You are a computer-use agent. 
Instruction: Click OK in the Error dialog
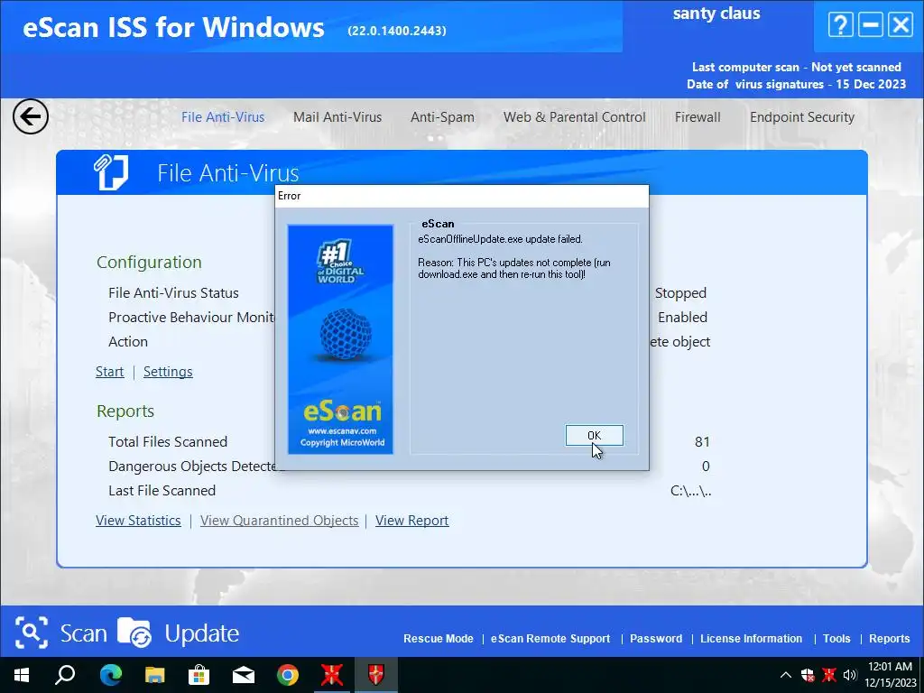[x=594, y=436]
